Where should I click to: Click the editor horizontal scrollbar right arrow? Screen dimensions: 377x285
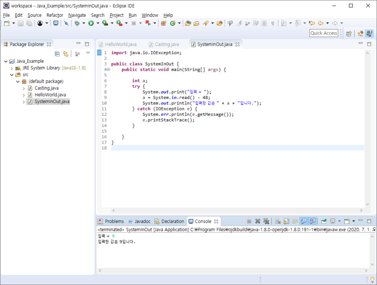coord(361,210)
